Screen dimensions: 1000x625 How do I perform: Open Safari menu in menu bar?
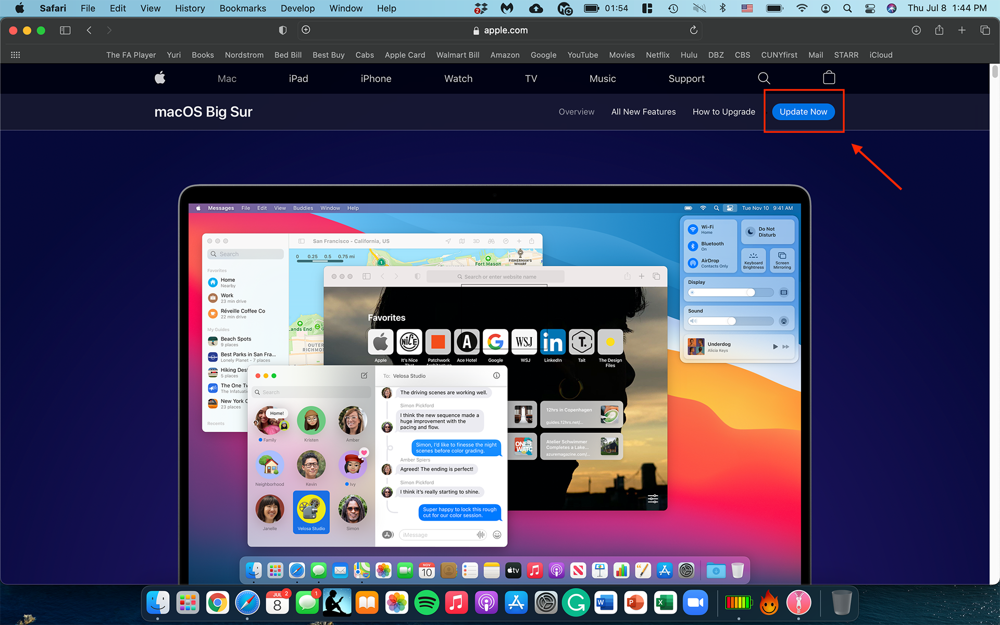coord(54,8)
